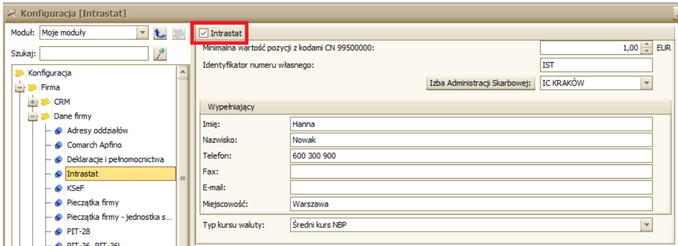Click the Izba Administracji Skarbowej button
678x246 pixels.
pos(481,83)
